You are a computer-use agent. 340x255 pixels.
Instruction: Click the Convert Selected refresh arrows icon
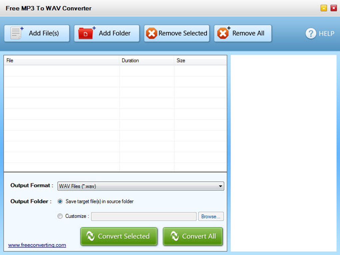tap(90, 236)
